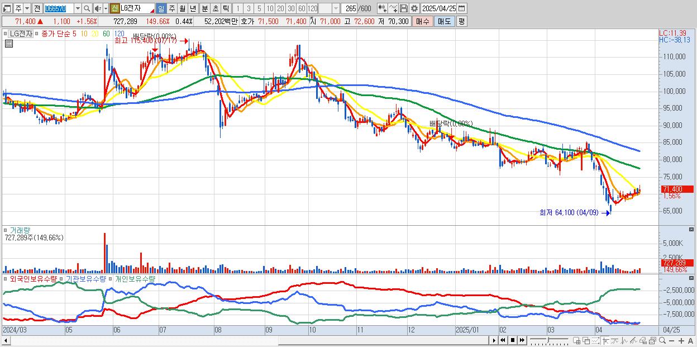Click the 개인보유수량 legend label
Screen dimensions: 697x347
136,278
